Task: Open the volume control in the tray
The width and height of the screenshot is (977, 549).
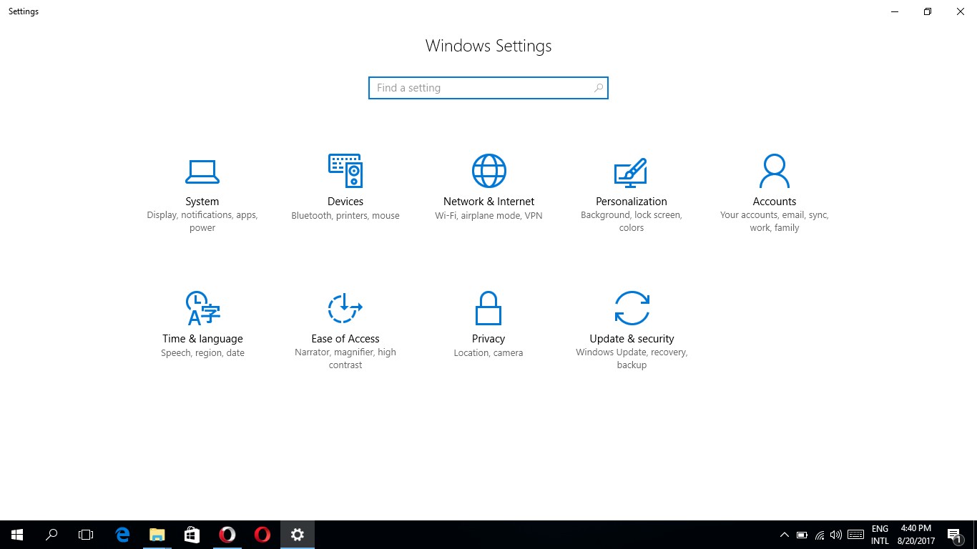Action: point(836,535)
